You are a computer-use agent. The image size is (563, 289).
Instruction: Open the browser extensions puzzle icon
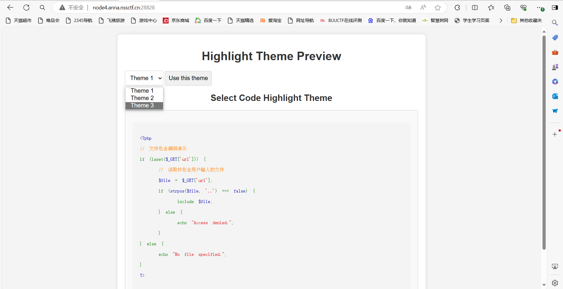(457, 8)
